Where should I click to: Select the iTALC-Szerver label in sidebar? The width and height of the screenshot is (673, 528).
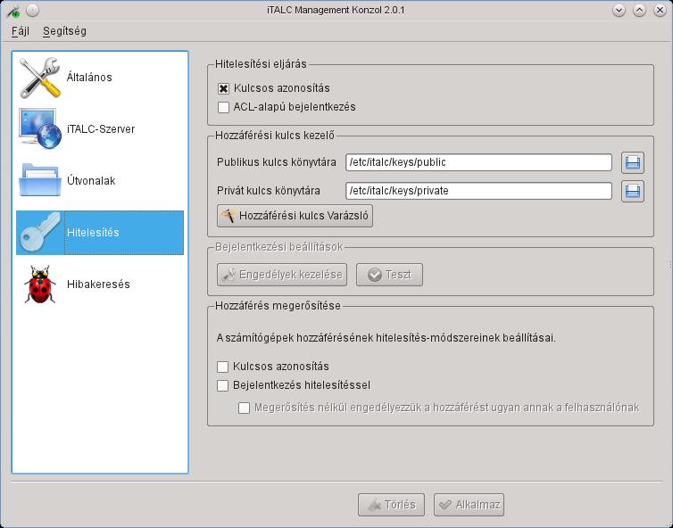point(101,129)
